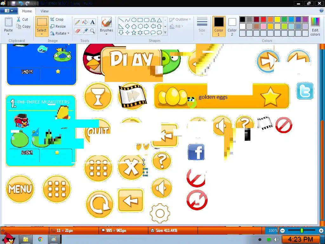Open the Fill dropdown
Screen dimensions: 325x244
177,26
